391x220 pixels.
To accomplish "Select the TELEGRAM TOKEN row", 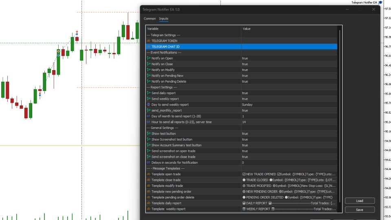I will 242,41.
